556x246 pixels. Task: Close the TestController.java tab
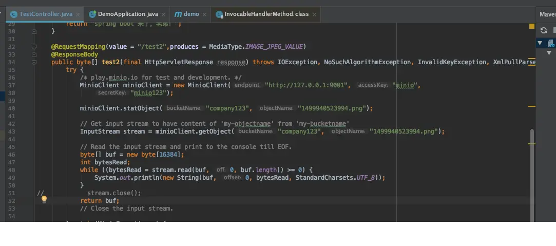[78, 14]
